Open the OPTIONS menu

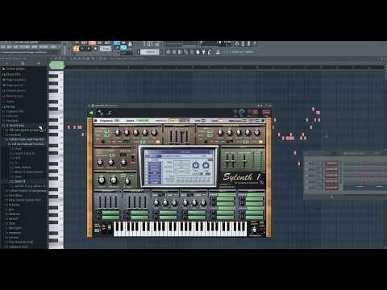tap(44, 47)
